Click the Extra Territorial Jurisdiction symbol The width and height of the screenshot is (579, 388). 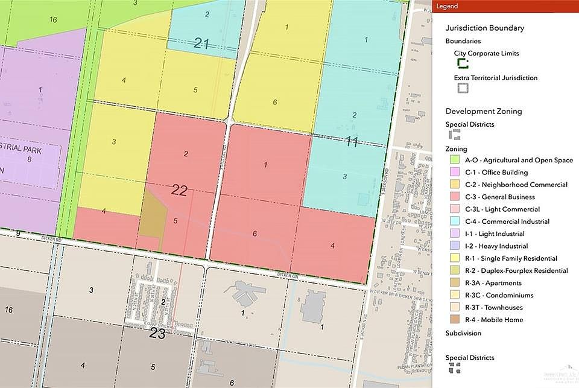click(463, 89)
